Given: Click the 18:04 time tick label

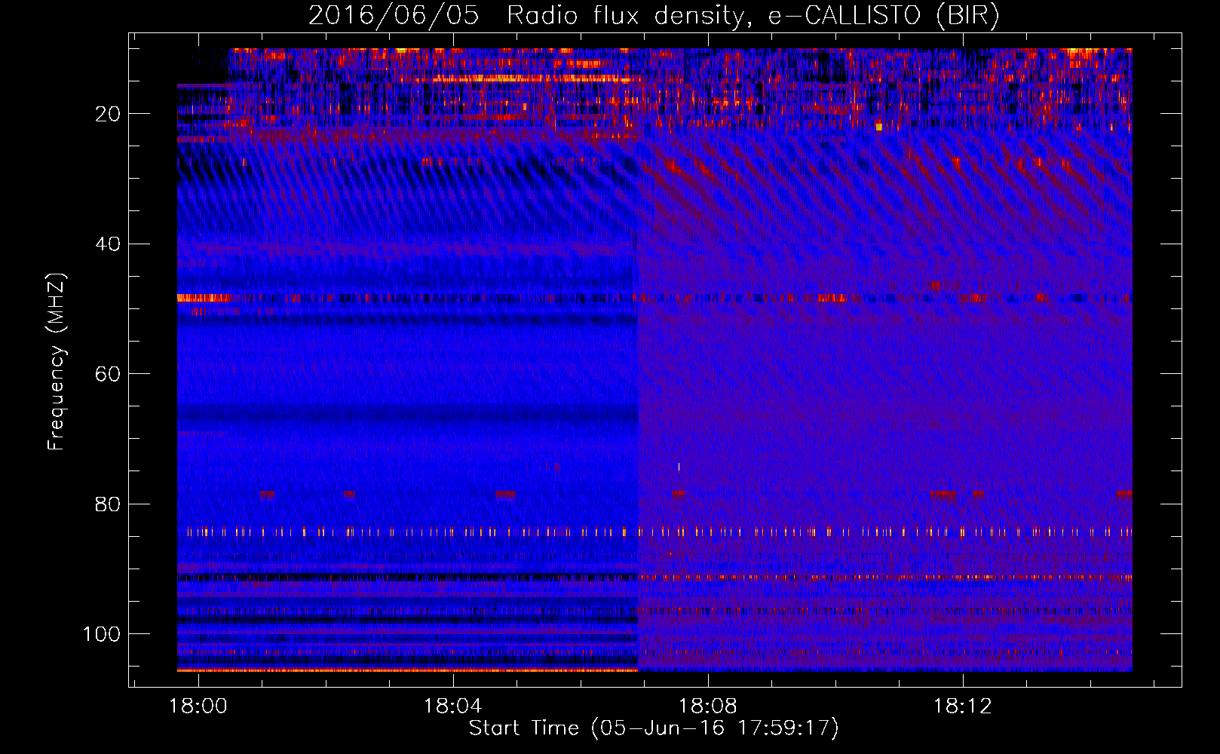Looking at the screenshot, I should pos(453,706).
